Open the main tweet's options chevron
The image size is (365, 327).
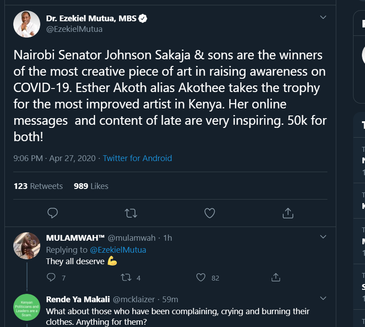coord(323,16)
